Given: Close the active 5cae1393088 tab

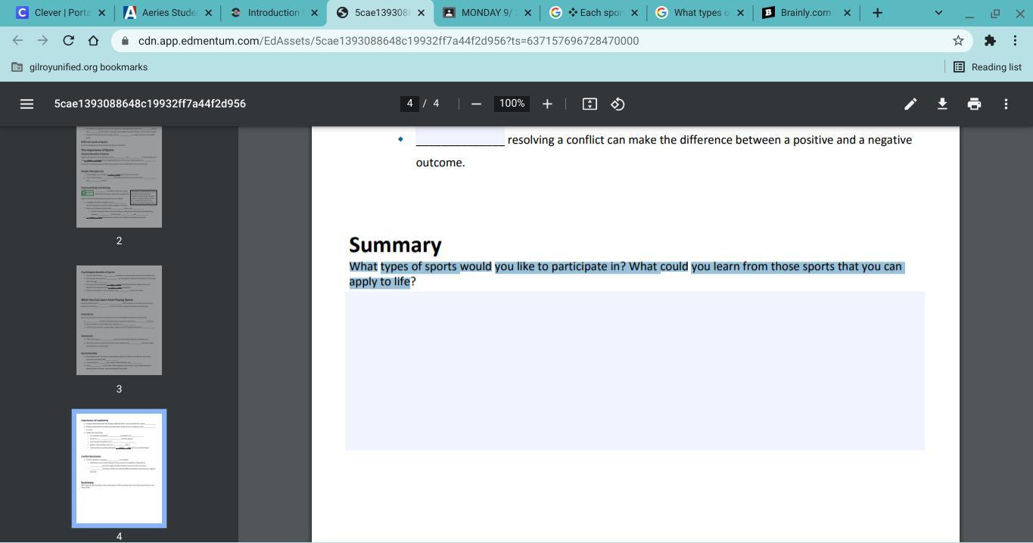Looking at the screenshot, I should (422, 13).
